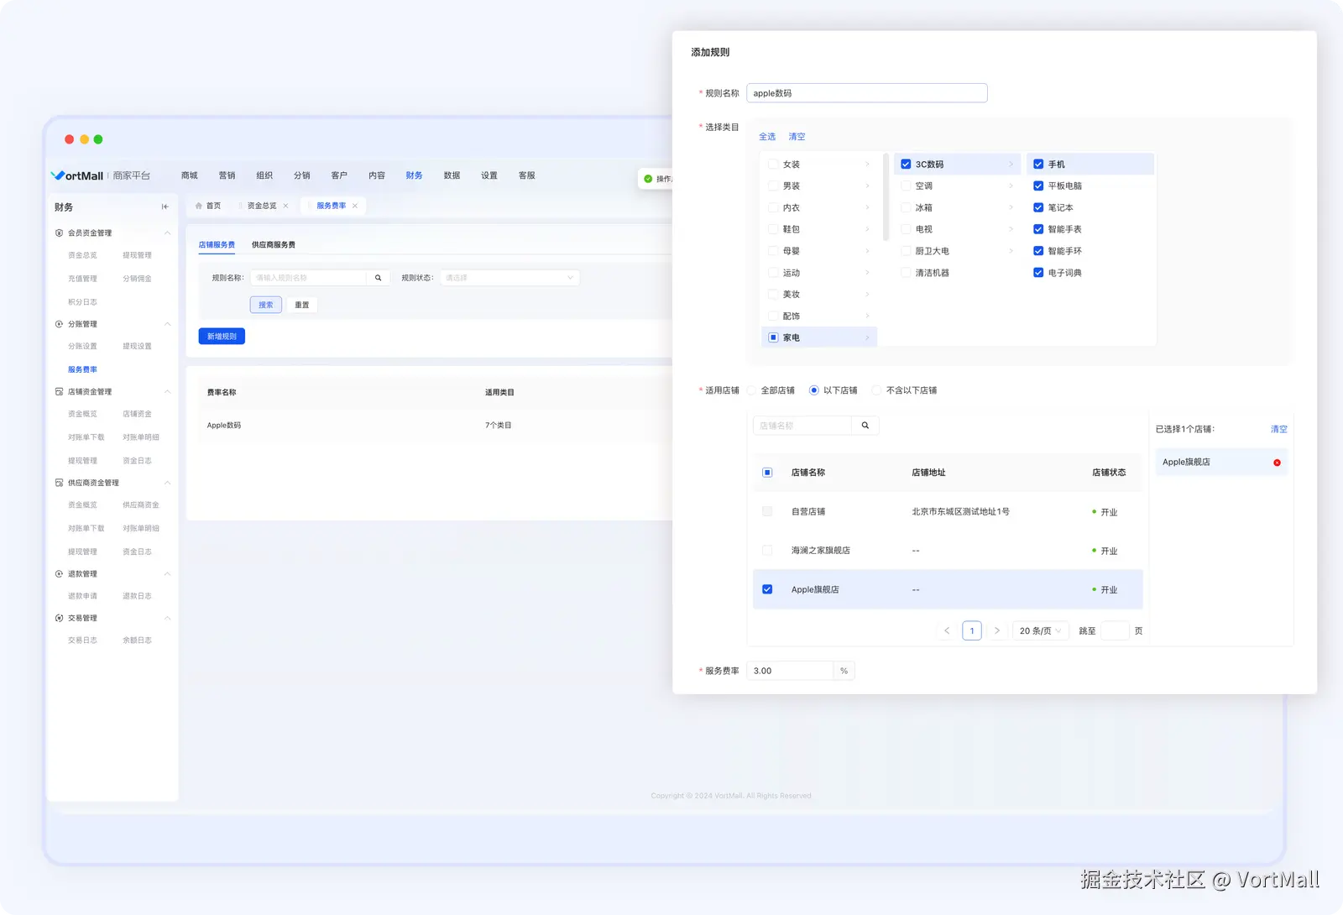Uncheck the 平板电脑 checkbox
The width and height of the screenshot is (1343, 915).
tap(1038, 186)
